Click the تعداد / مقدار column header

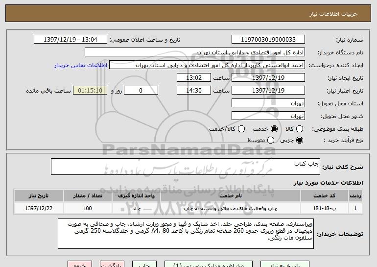point(88,196)
